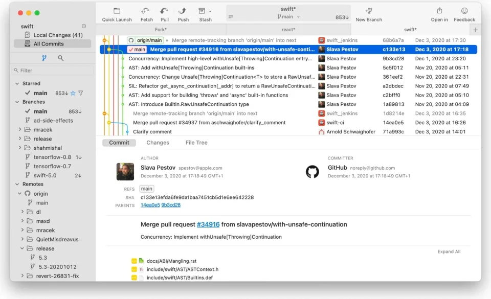Click the Feedback smiley icon

[464, 11]
